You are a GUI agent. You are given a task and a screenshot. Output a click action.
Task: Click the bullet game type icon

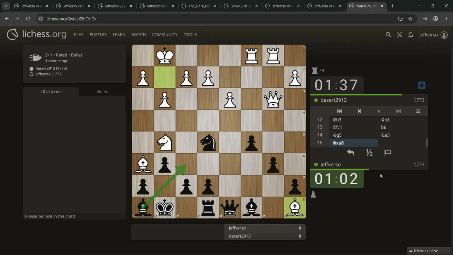[35, 57]
